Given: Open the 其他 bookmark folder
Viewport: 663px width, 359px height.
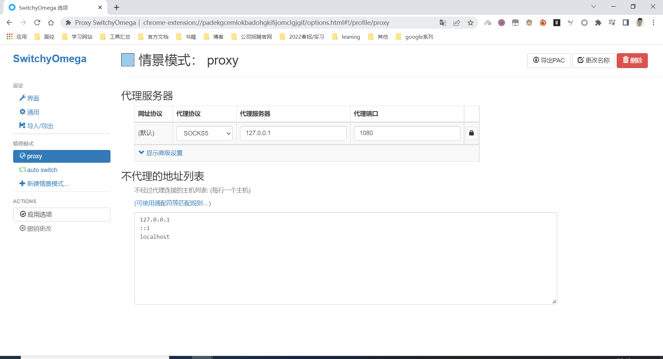Looking at the screenshot, I should pos(378,37).
